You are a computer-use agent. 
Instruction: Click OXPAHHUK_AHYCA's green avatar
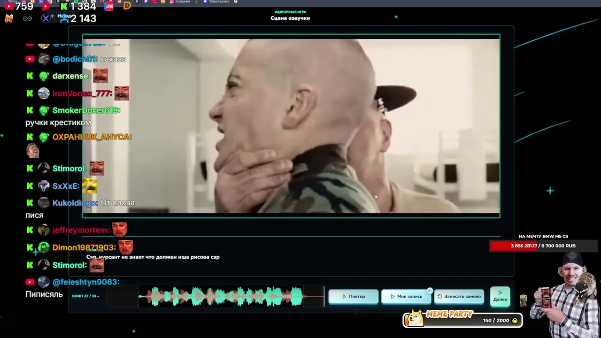click(x=44, y=137)
